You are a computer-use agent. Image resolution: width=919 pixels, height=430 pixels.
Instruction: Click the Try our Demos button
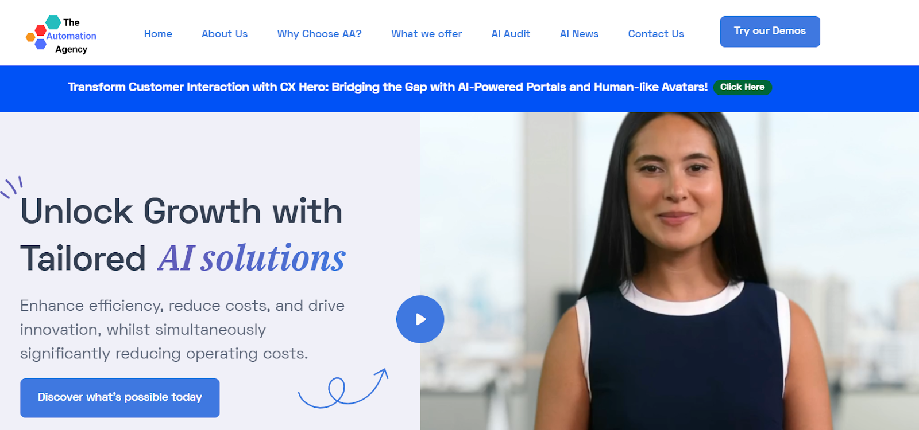click(770, 32)
